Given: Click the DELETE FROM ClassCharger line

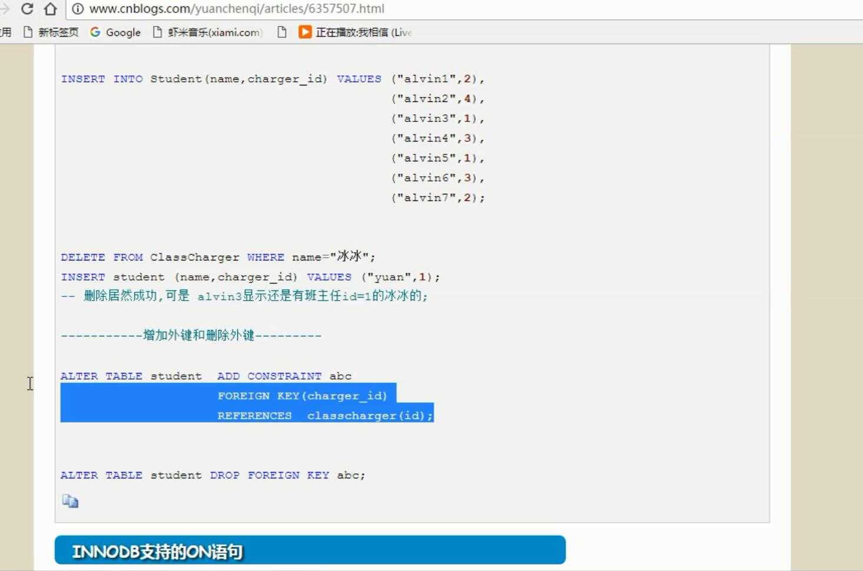Looking at the screenshot, I should [x=218, y=257].
